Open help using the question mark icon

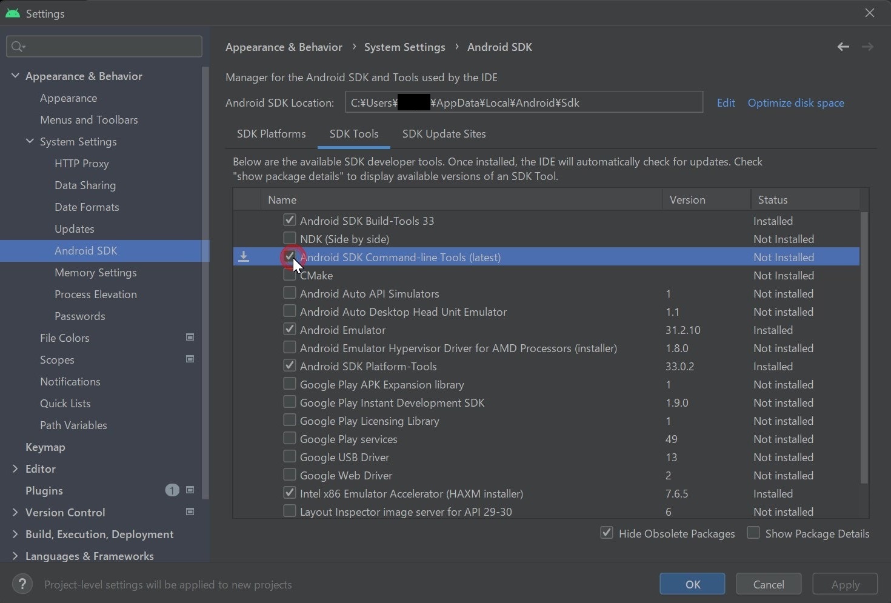[x=22, y=584]
